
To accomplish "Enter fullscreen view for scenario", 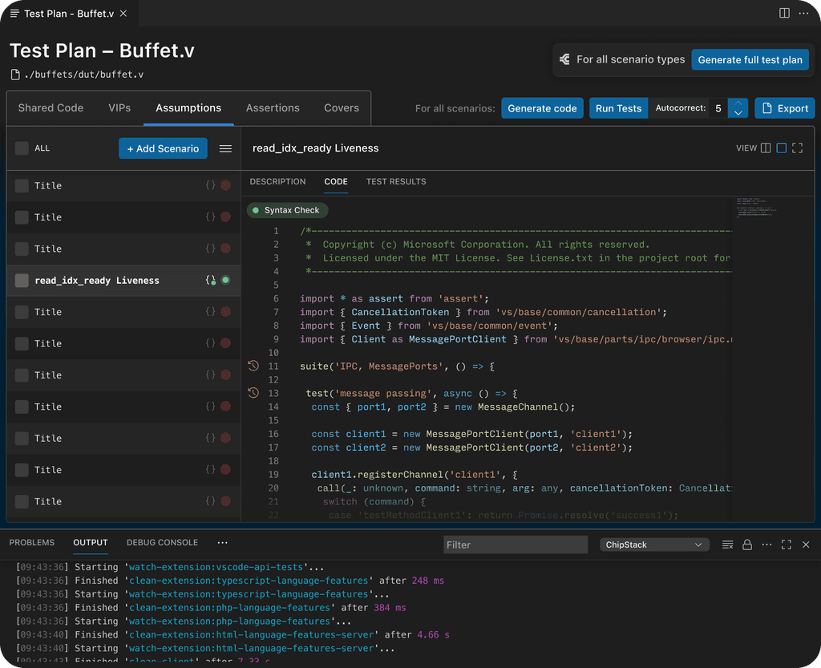I will [x=797, y=148].
